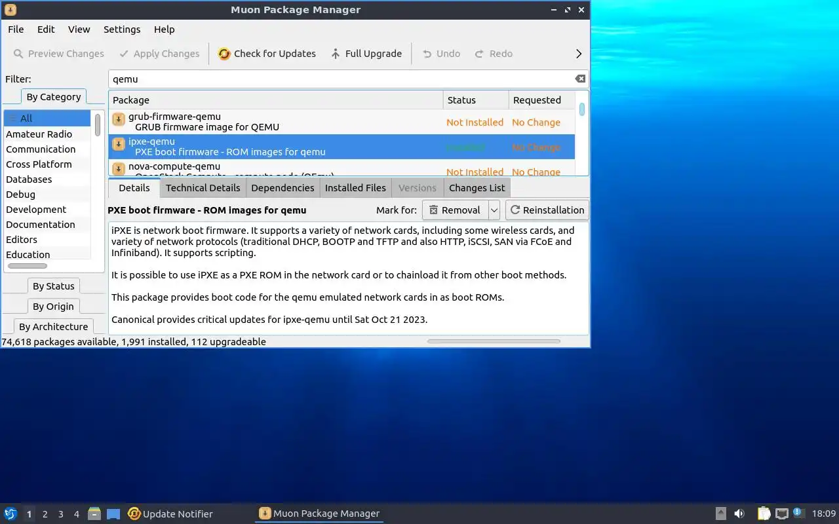Select the Development category
839x524 pixels.
coord(47,210)
